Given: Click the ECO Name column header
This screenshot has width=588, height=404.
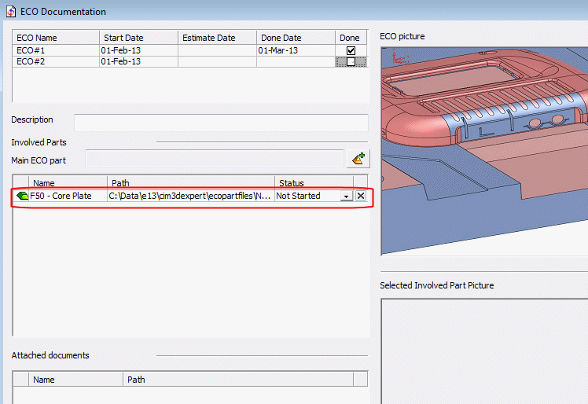Looking at the screenshot, I should (57, 38).
